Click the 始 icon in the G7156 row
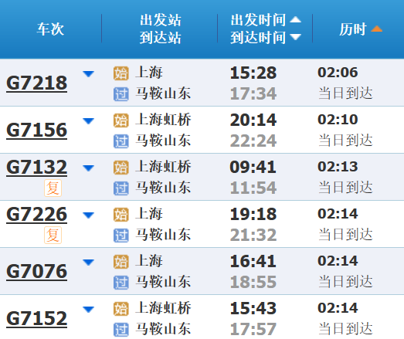Image resolution: width=404 pixels, height=339 pixels. 121,120
